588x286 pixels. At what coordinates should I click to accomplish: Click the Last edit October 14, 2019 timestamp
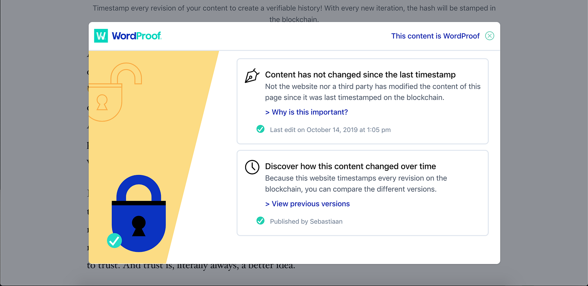pos(330,130)
